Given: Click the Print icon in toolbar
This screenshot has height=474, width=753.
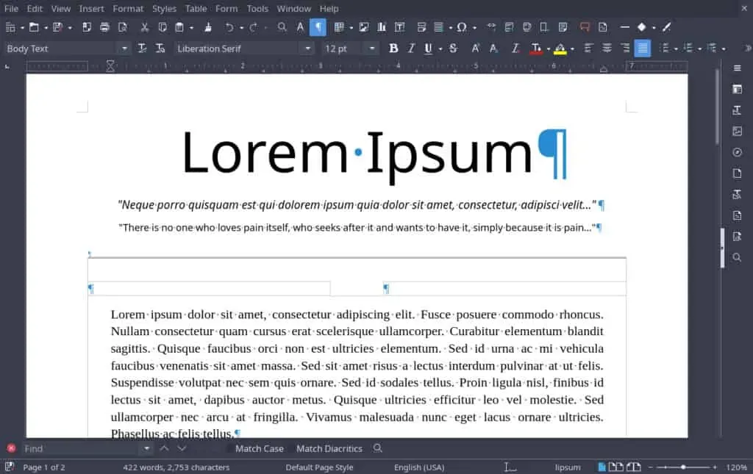Looking at the screenshot, I should pos(104,27).
